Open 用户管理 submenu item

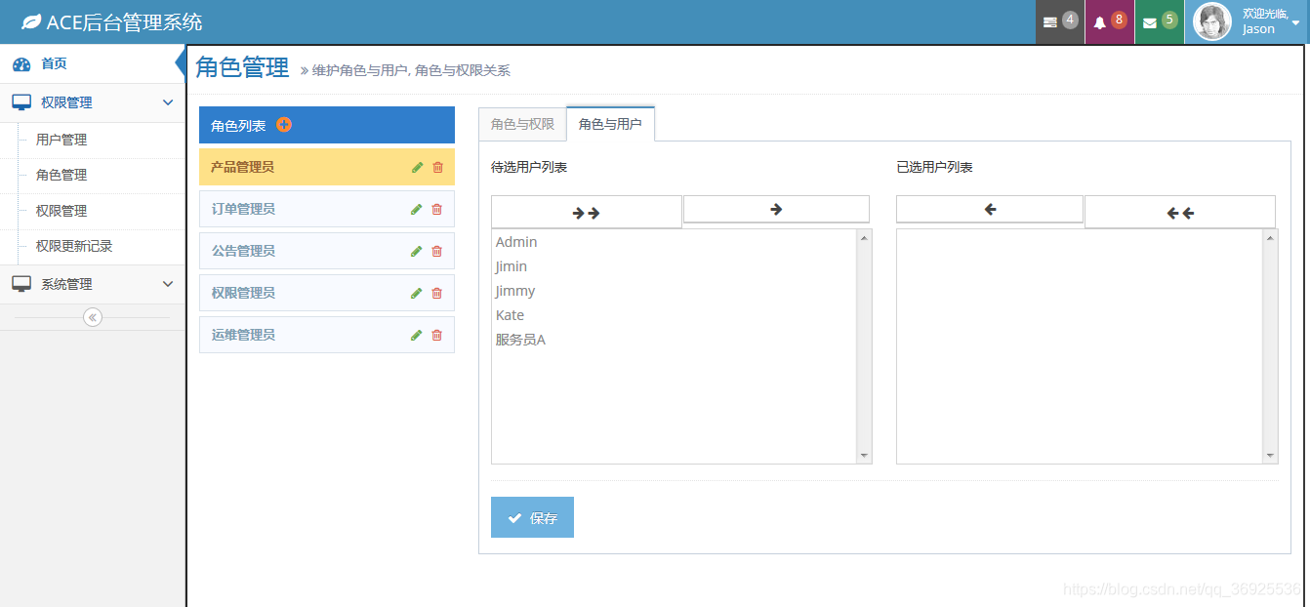61,140
